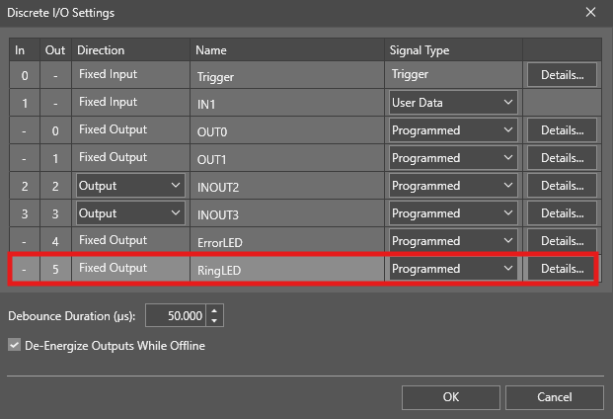
Task: Click the Name column header
Action: pyautogui.click(x=287, y=49)
